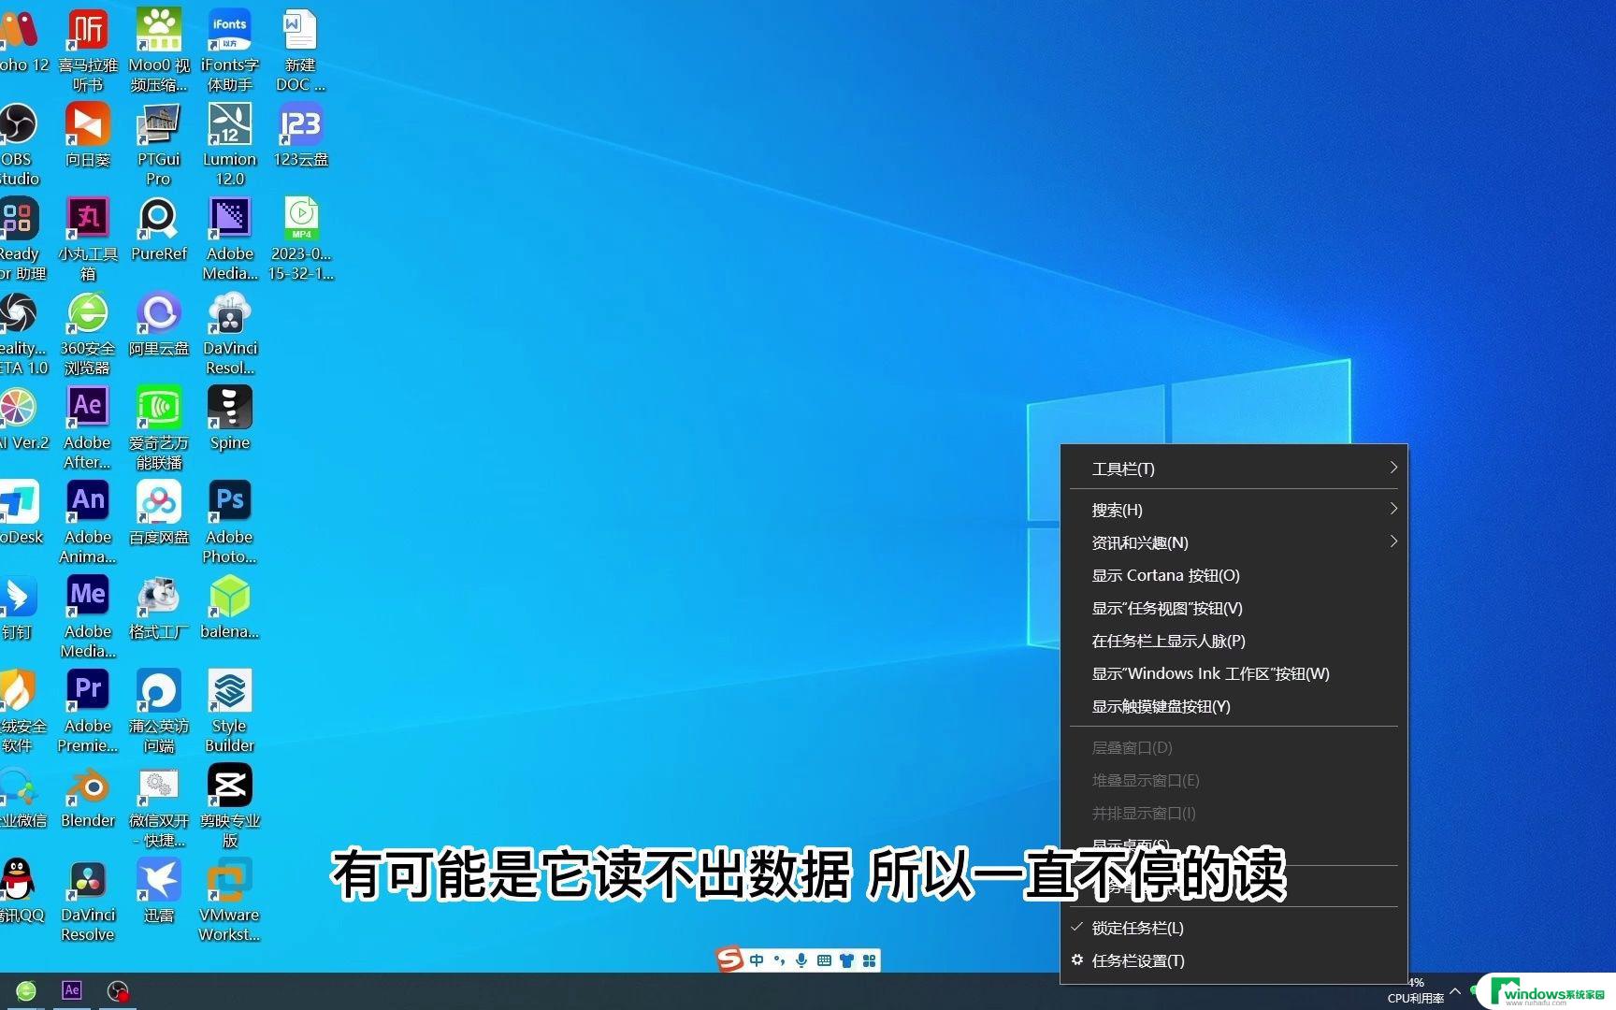Image resolution: width=1616 pixels, height=1010 pixels.
Task: Toggle 显示 Cortana 按钮(O) option
Action: pyautogui.click(x=1234, y=575)
